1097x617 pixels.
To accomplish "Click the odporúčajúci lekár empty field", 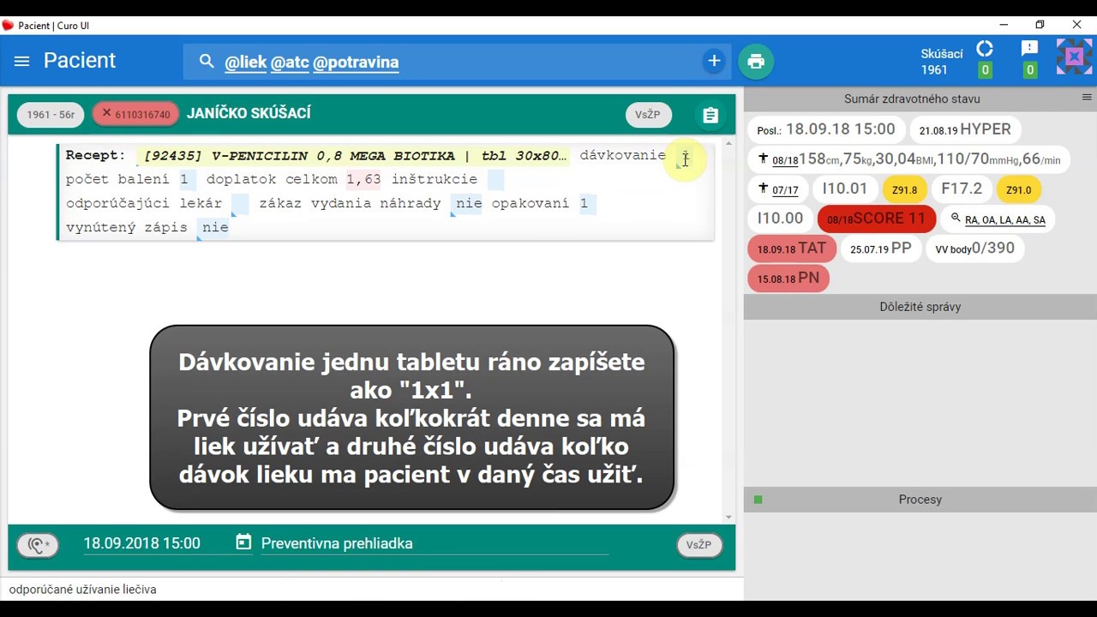I will point(241,203).
